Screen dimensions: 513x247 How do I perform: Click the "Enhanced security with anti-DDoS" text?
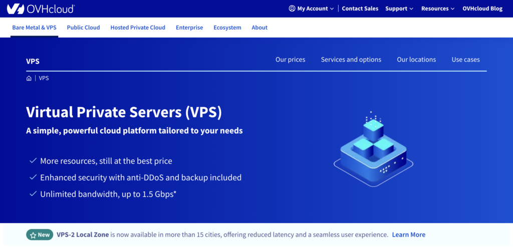pyautogui.click(x=141, y=178)
